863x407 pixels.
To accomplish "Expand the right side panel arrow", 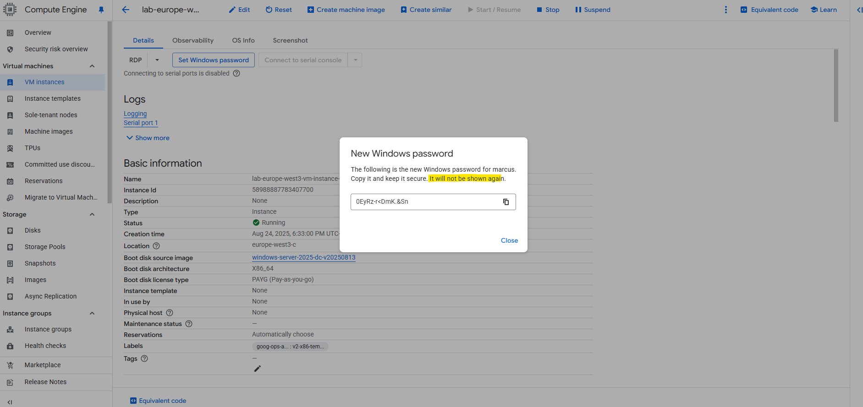I will tap(859, 10).
